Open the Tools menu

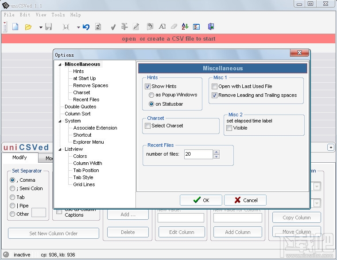coord(58,15)
